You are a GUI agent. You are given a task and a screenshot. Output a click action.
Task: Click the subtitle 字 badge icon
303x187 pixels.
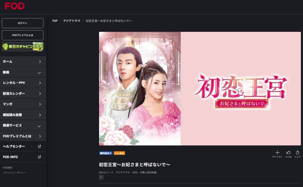point(101,177)
